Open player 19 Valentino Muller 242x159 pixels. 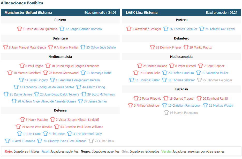(x=215, y=73)
